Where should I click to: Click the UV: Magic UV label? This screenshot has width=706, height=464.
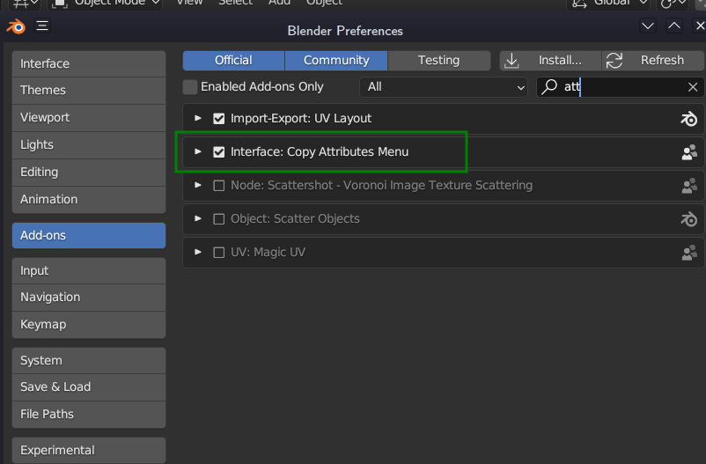(268, 253)
